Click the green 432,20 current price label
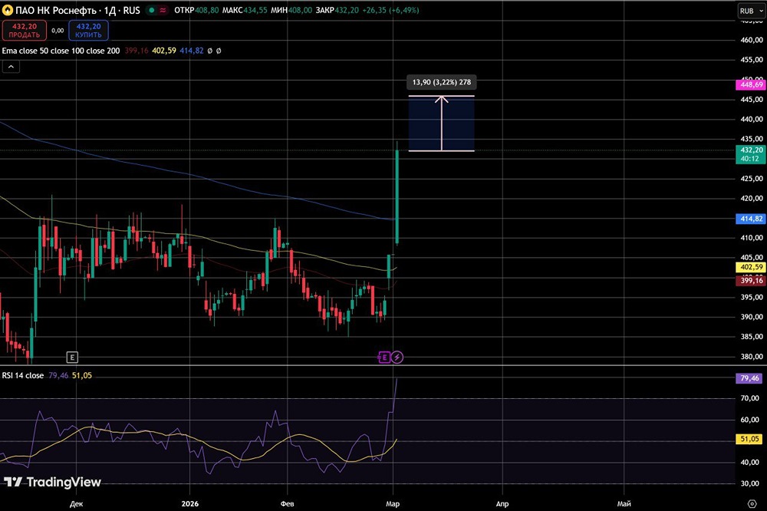 point(751,154)
